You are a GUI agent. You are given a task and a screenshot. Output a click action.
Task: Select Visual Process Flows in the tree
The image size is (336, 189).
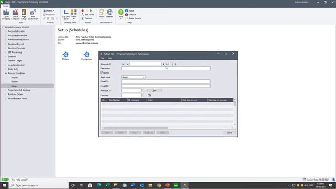pyautogui.click(x=17, y=99)
